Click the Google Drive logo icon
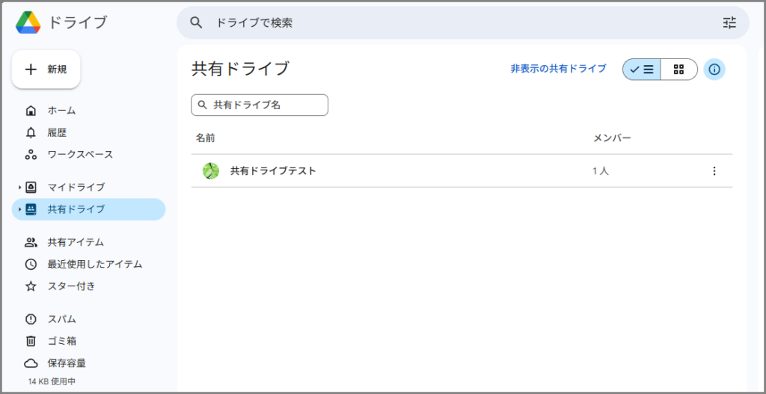 pyautogui.click(x=28, y=22)
